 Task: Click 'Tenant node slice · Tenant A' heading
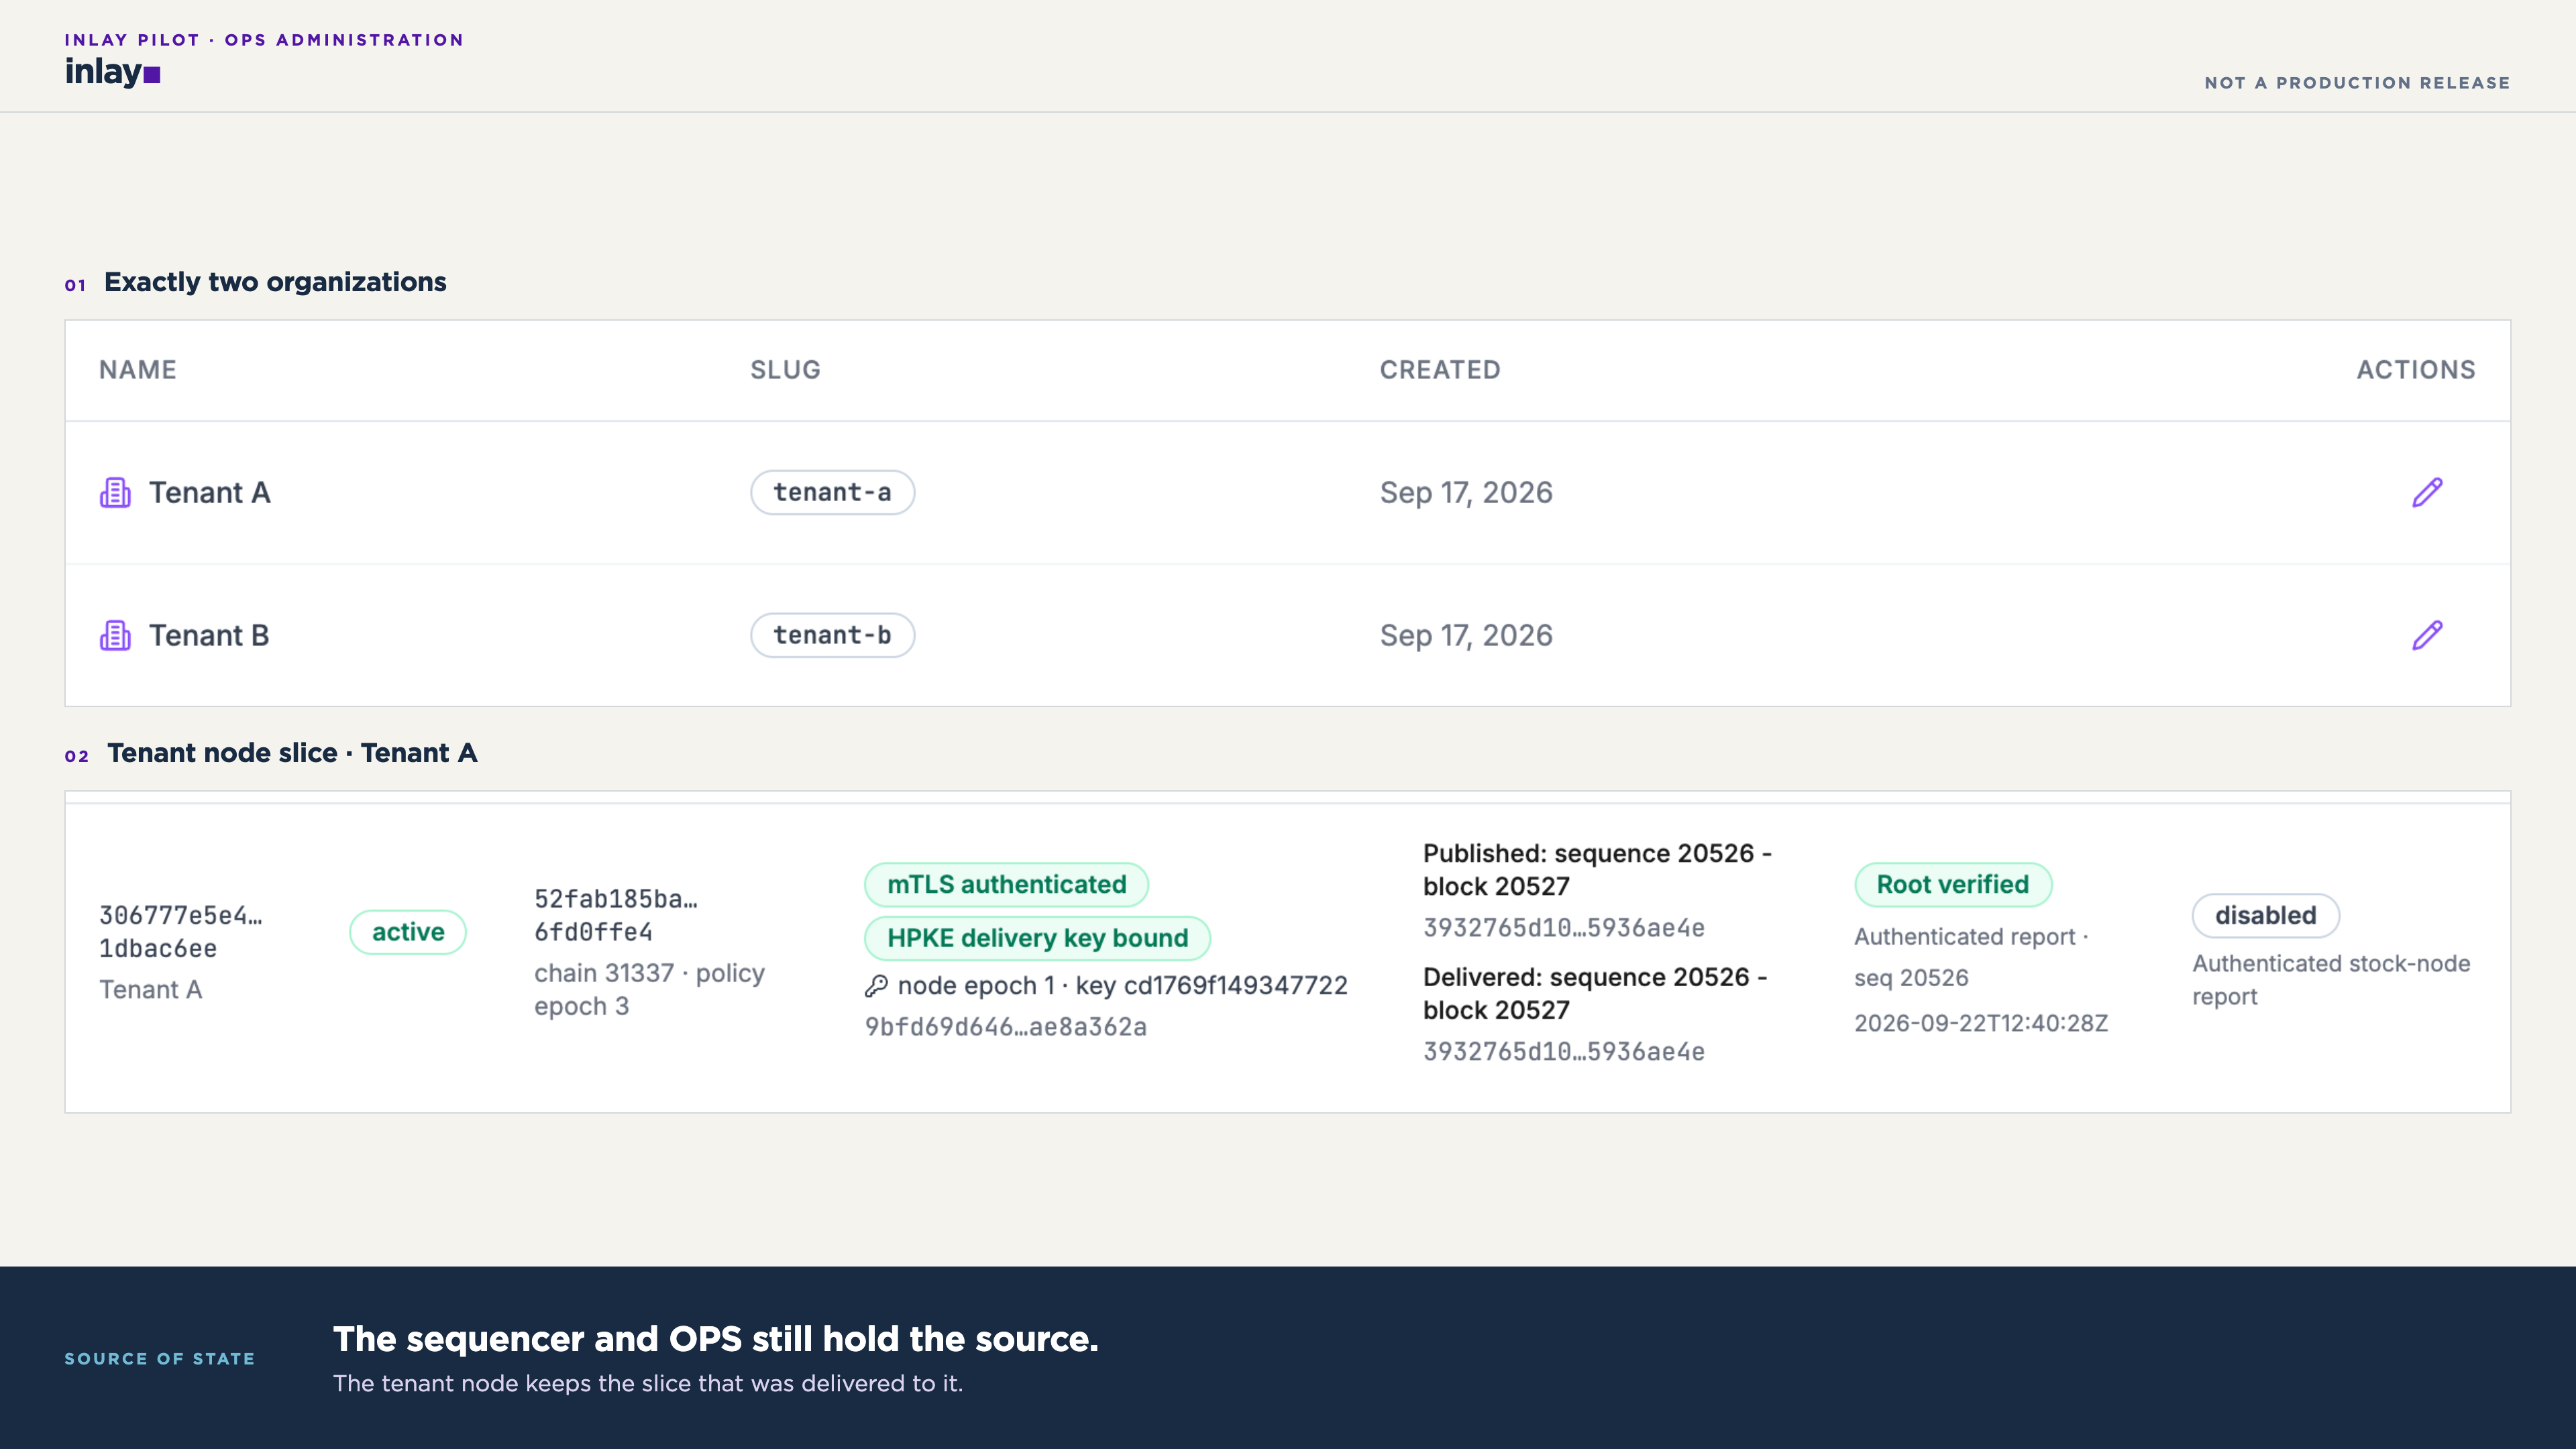[292, 754]
